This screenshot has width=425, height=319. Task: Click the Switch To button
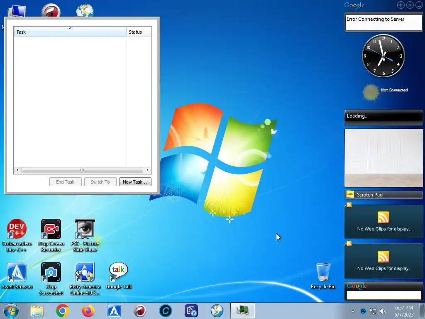100,182
